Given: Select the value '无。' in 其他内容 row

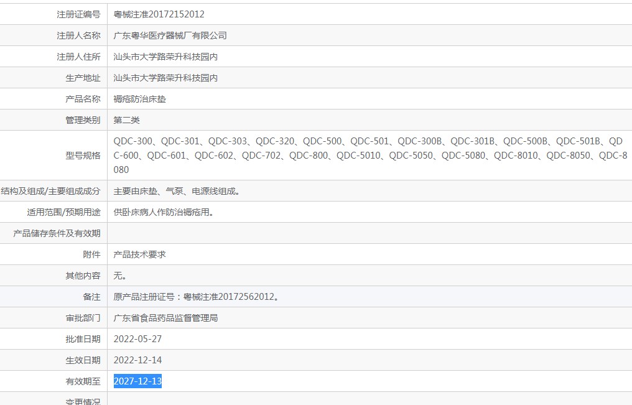Looking at the screenshot, I should (120, 276).
